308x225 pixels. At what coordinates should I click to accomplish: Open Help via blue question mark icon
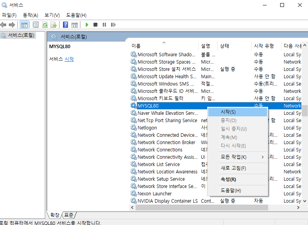tap(65, 25)
